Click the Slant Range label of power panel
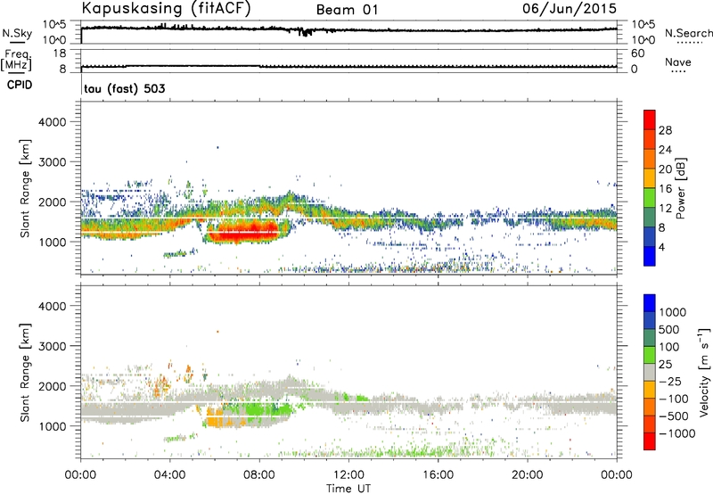Image resolution: width=713 pixels, height=494 pixels. (25, 188)
